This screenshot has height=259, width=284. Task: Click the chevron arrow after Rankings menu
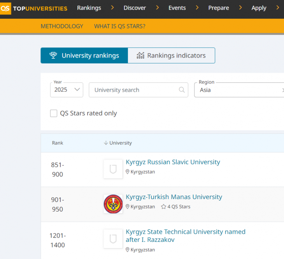[112, 8]
